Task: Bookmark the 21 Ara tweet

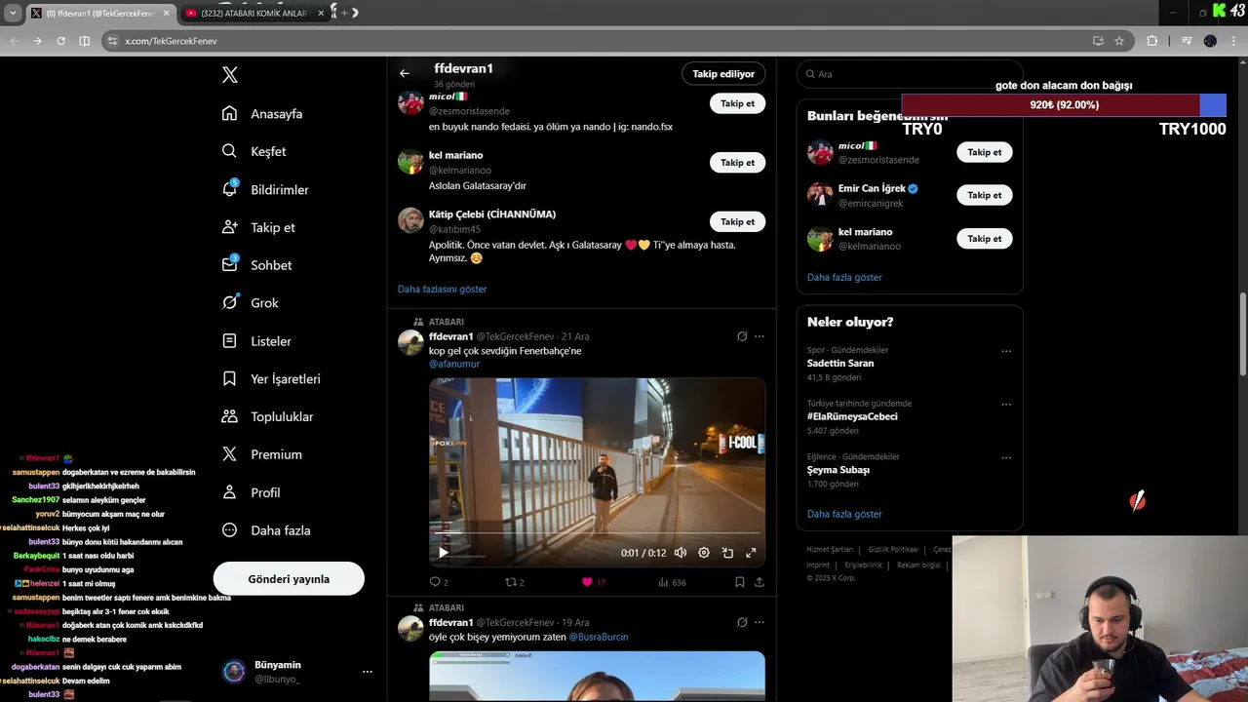Action: [739, 582]
